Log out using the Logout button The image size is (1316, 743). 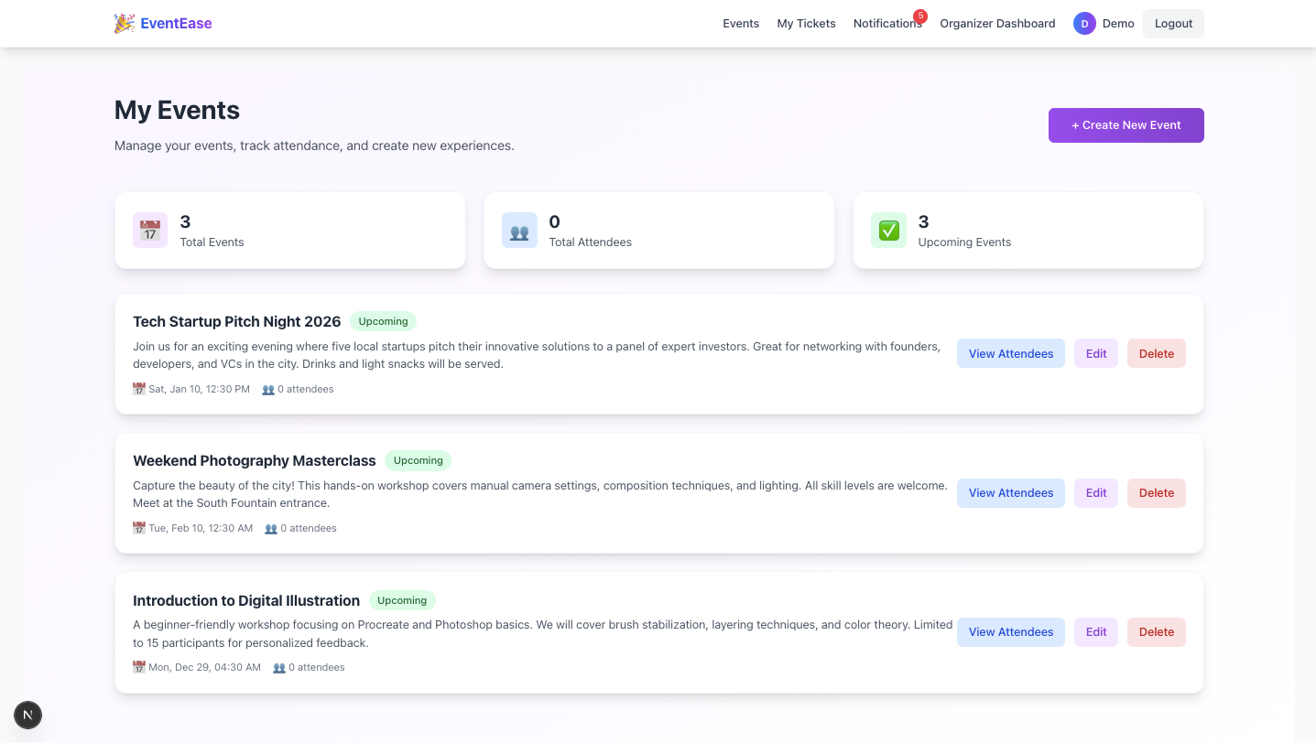click(1172, 24)
